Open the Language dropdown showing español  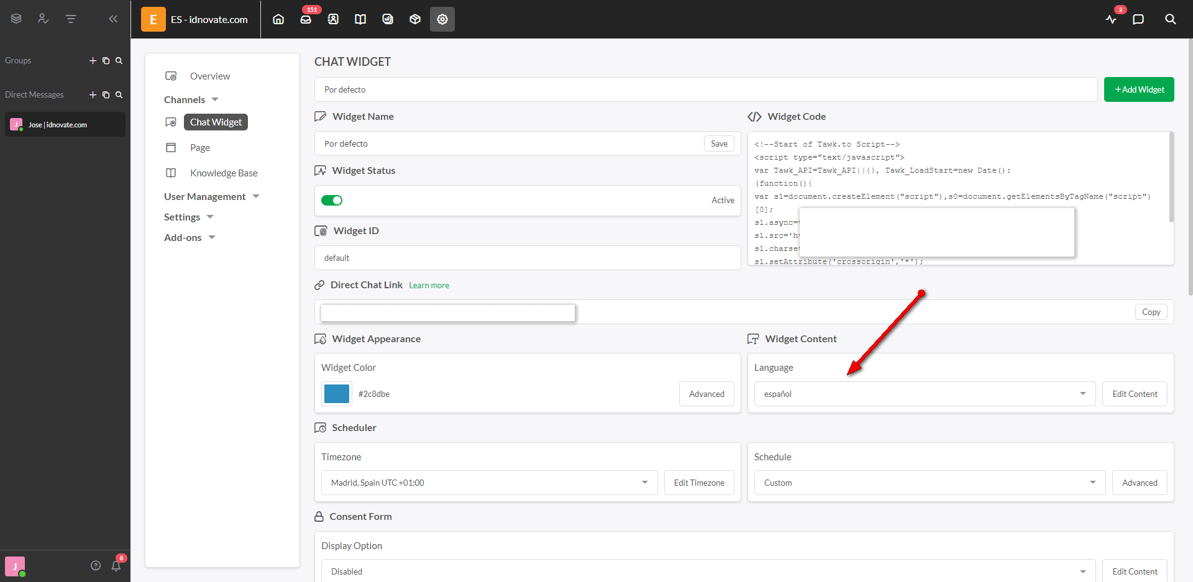tap(924, 394)
